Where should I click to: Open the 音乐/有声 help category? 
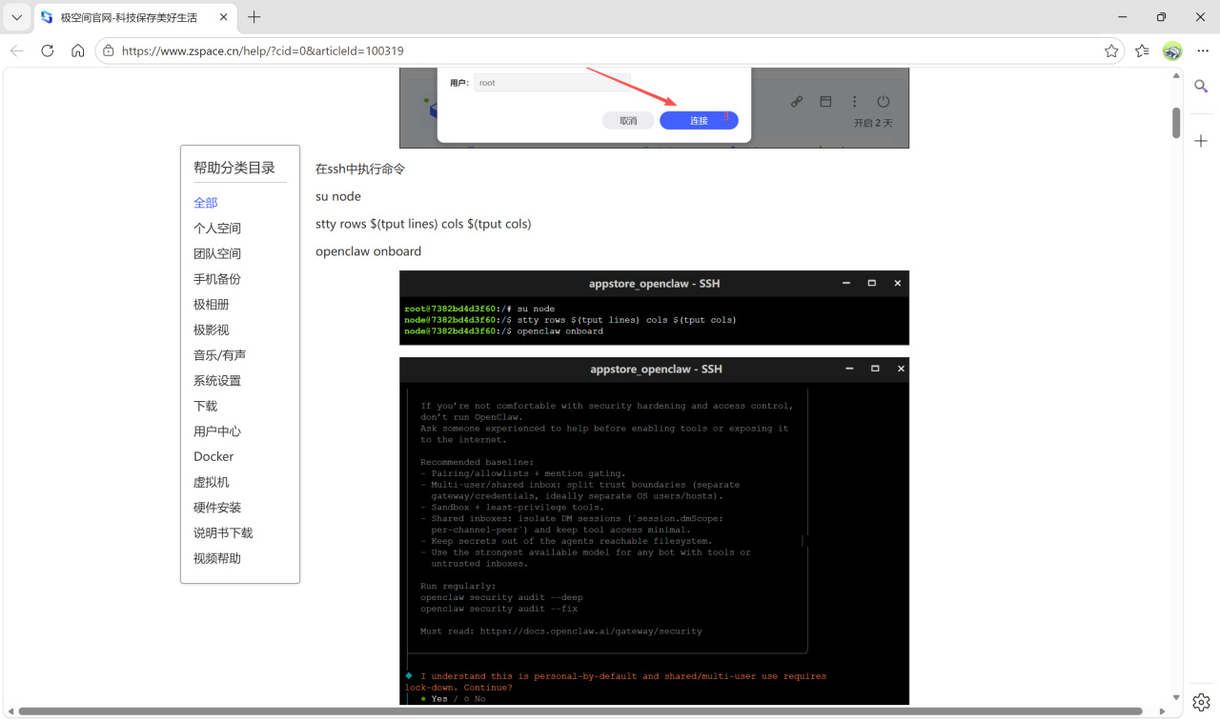click(x=220, y=355)
